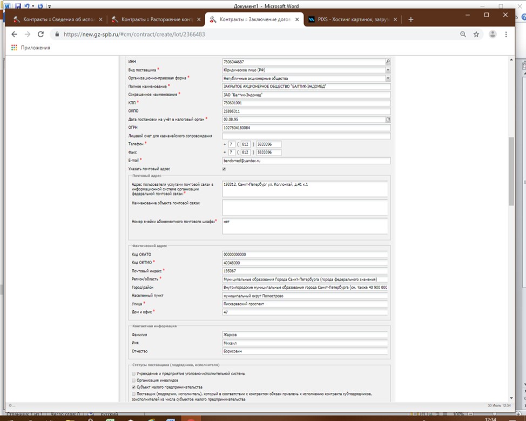The height and width of the screenshot is (421, 526).
Task: Click the Word Help question mark icon
Action: [524, 17]
